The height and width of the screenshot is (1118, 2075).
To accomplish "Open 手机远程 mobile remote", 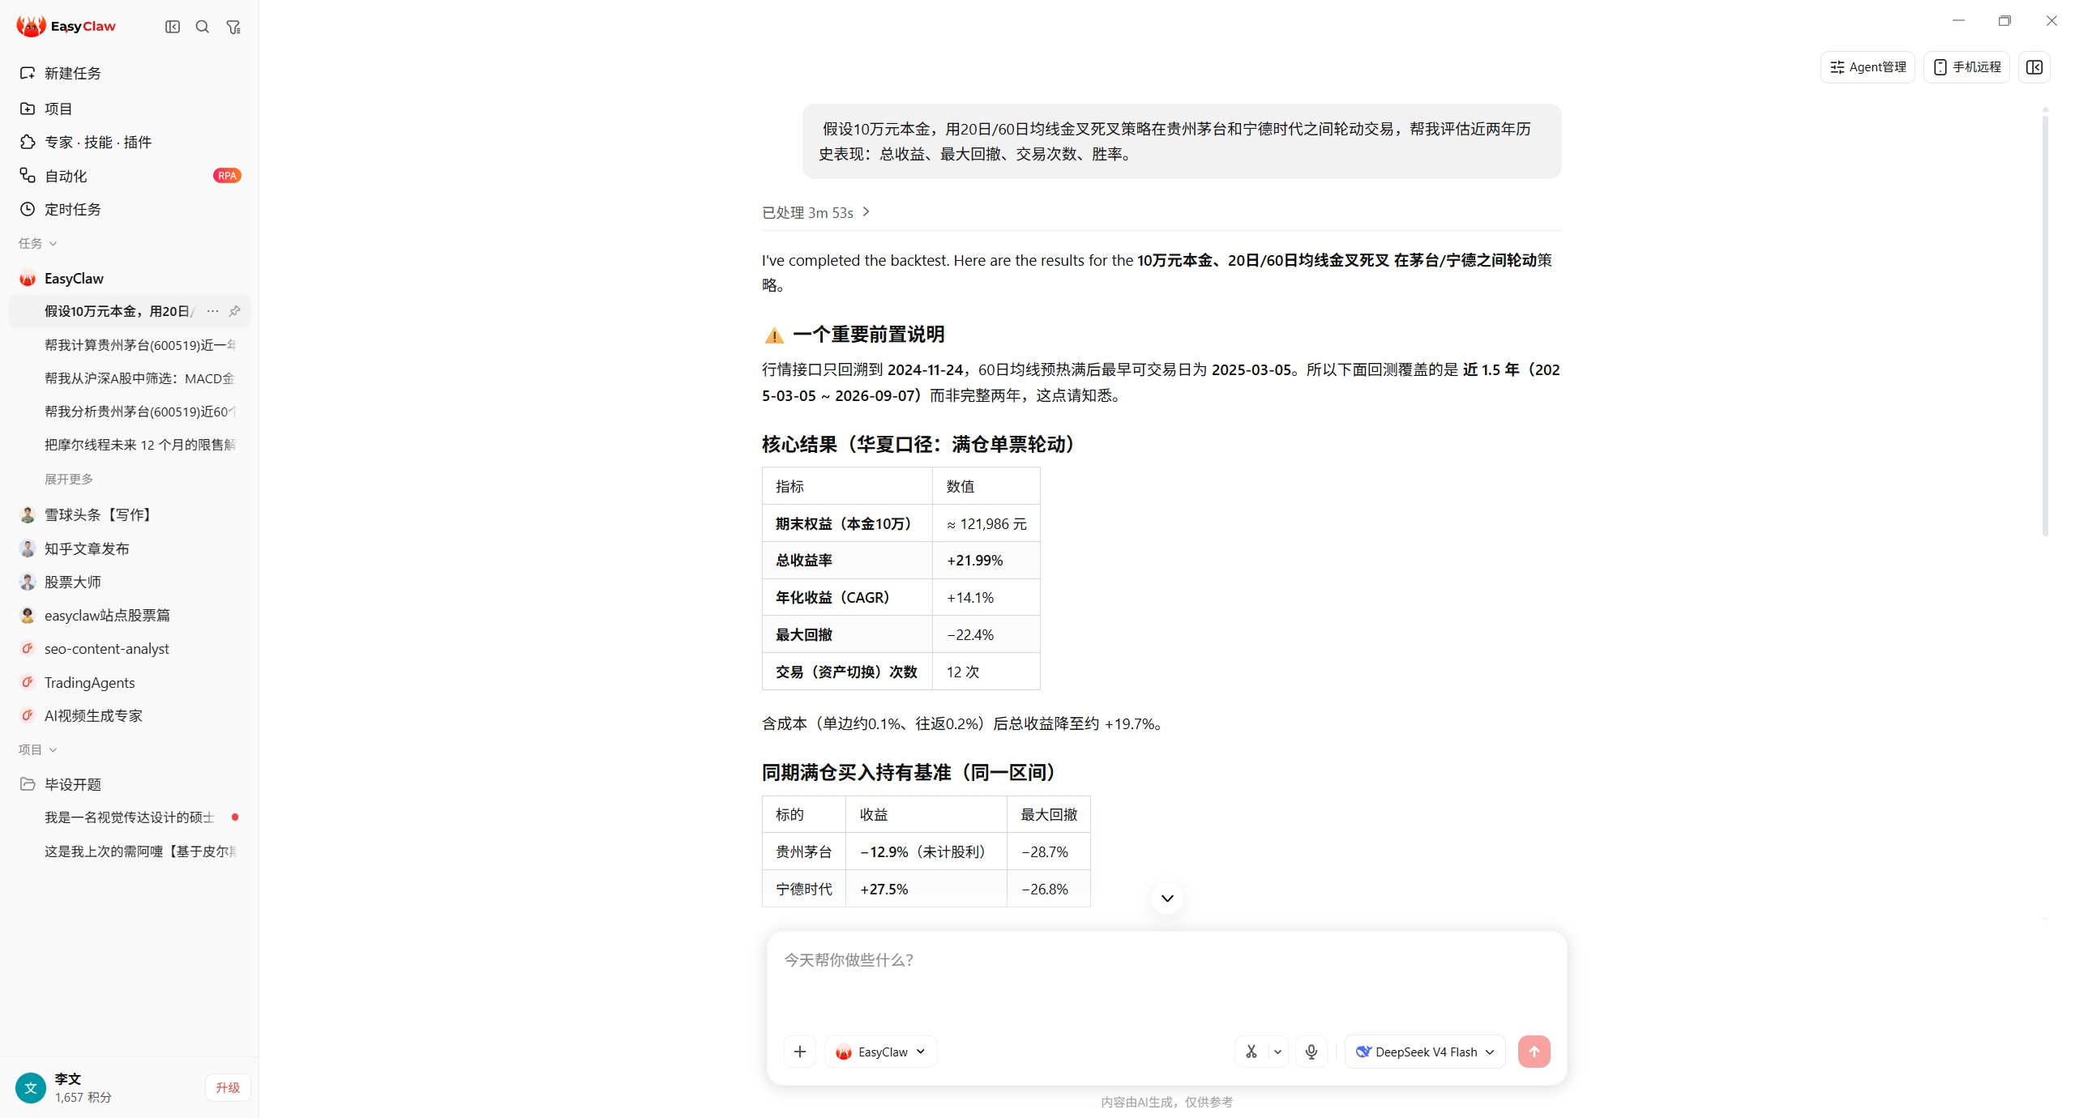I will coord(1966,67).
